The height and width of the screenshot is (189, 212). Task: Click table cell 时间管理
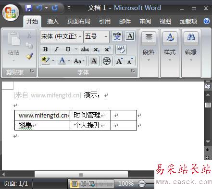[x=90, y=115]
